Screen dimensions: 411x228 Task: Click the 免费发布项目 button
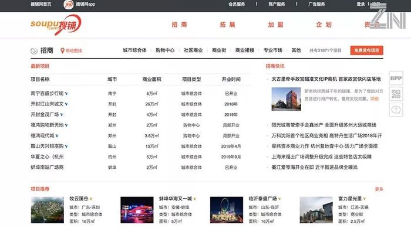click(x=366, y=50)
